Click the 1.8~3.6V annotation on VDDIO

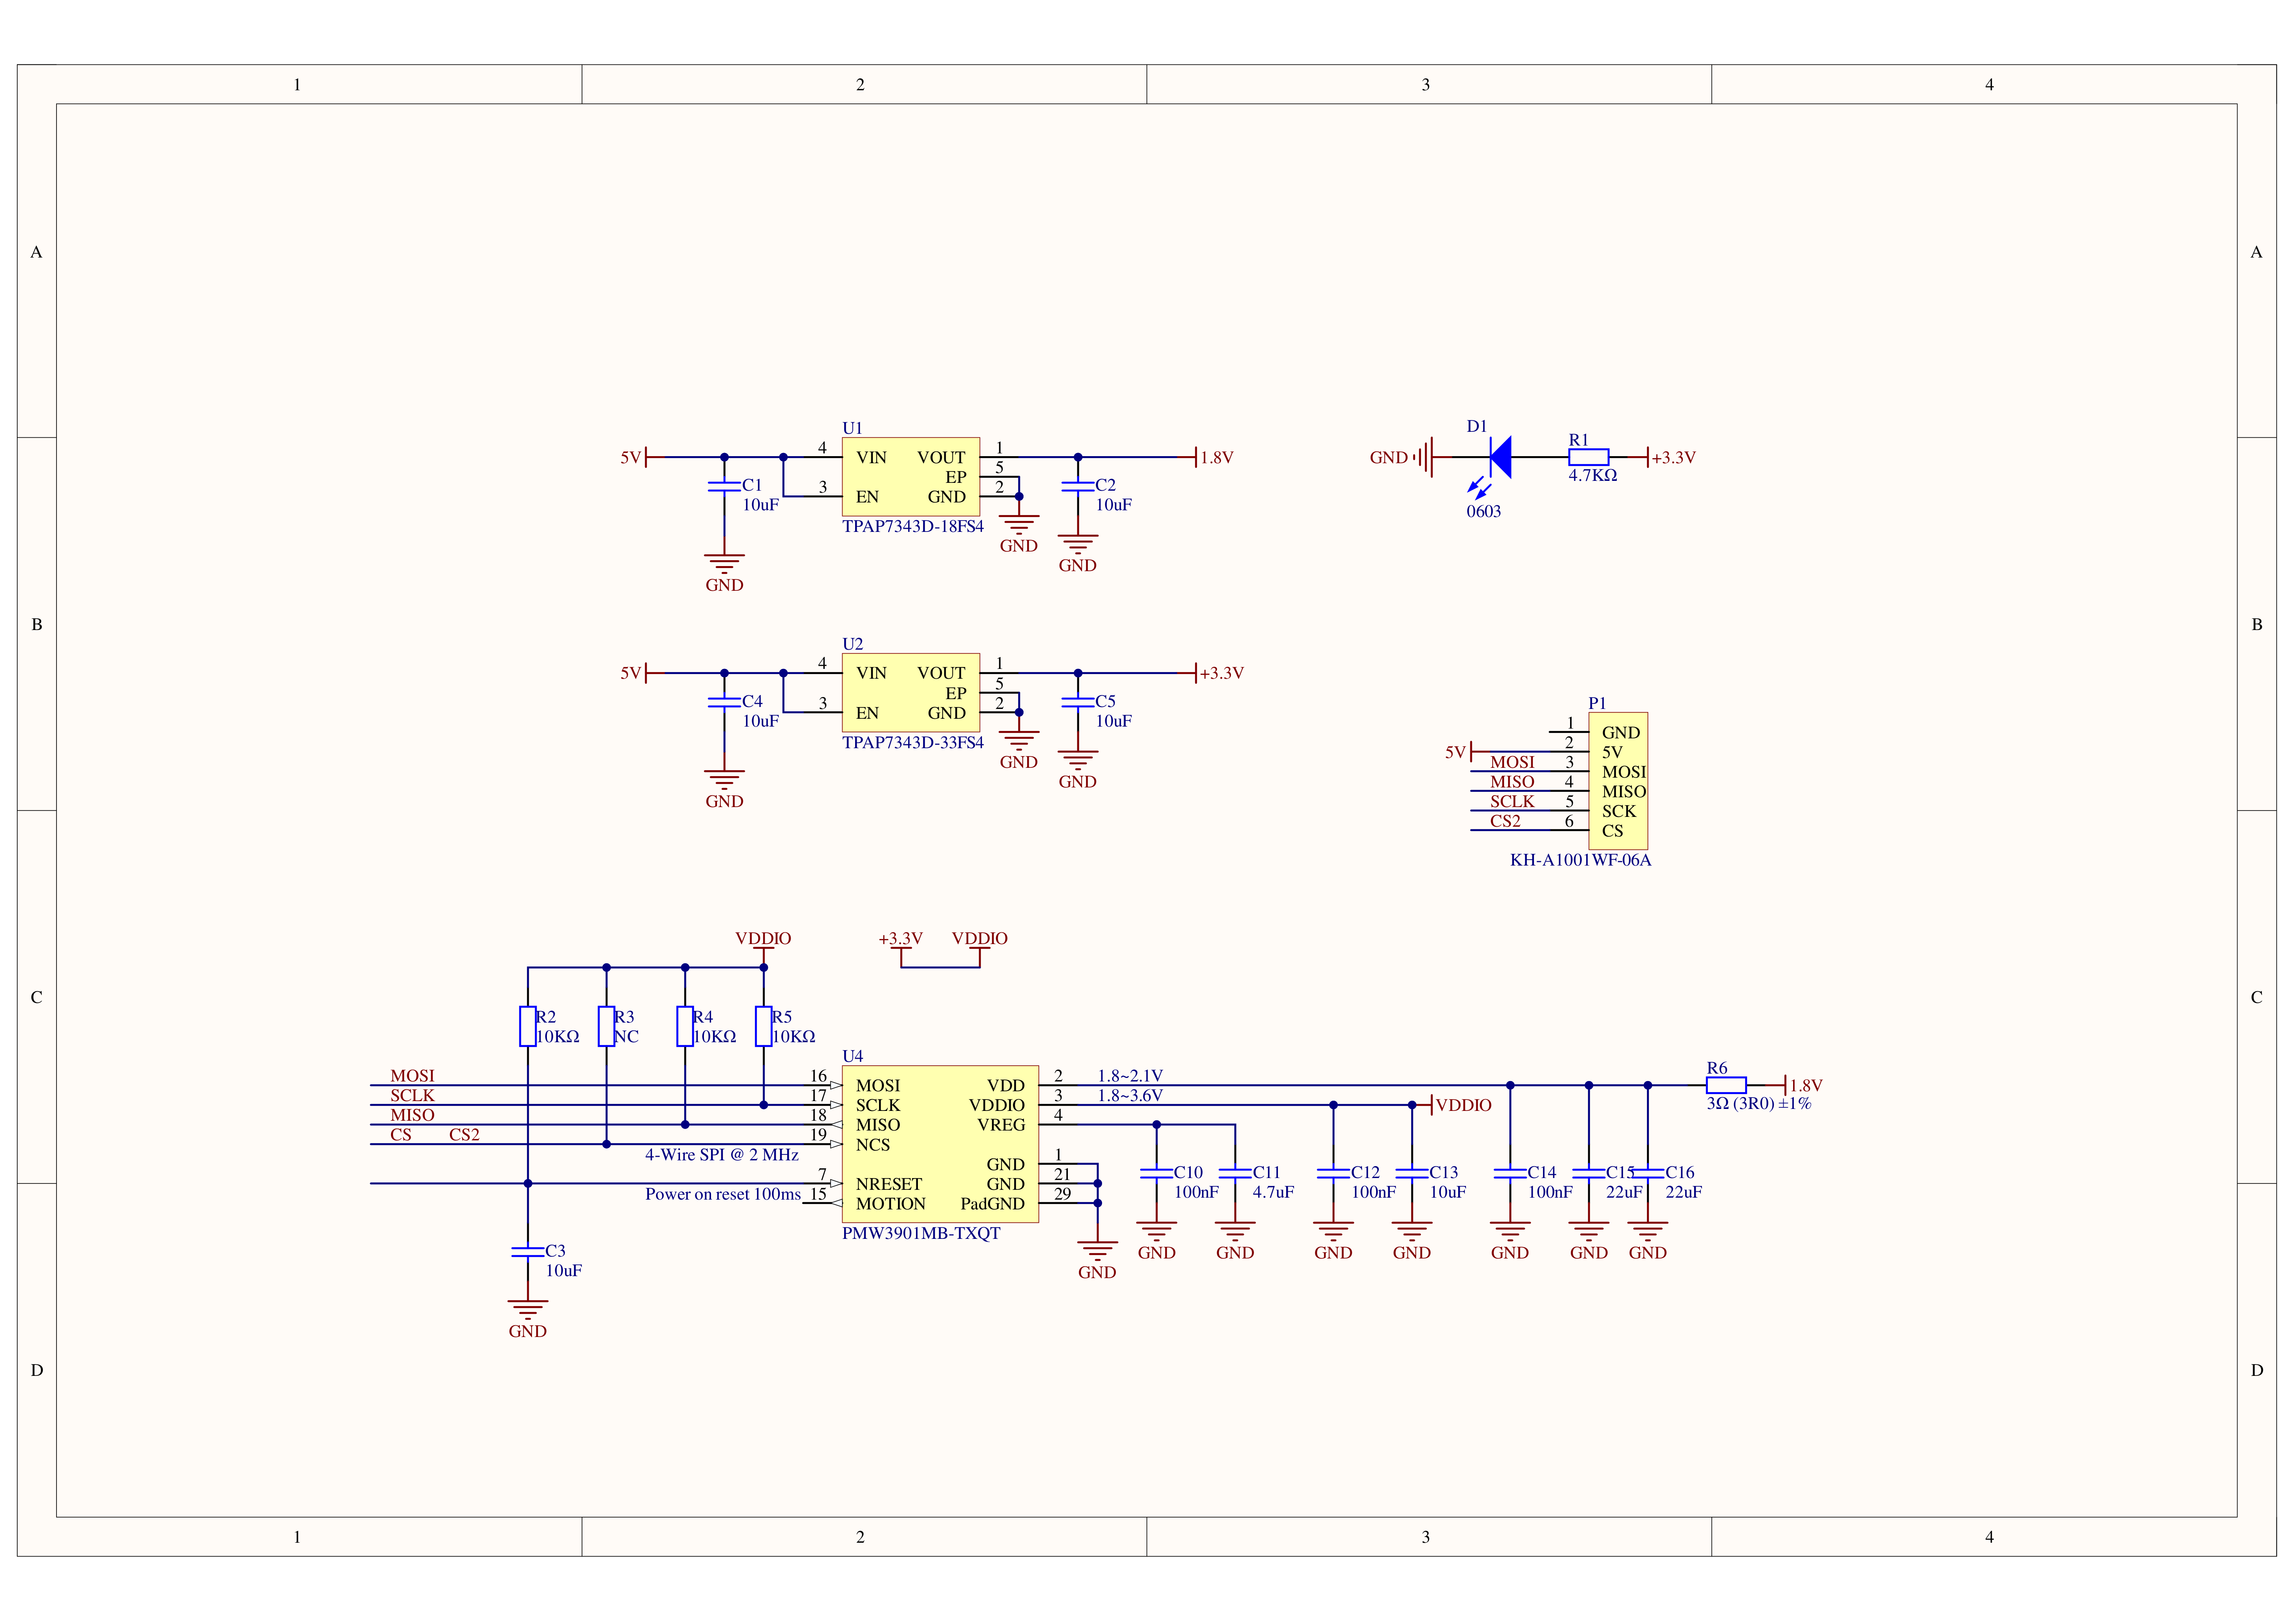[1130, 1096]
